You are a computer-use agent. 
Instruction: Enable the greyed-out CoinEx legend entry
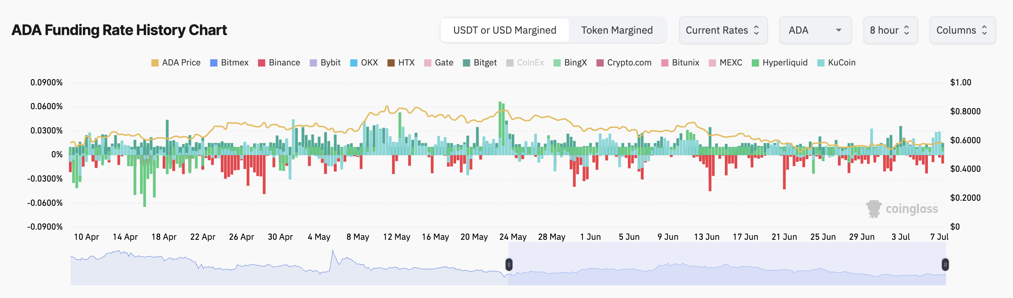click(525, 63)
